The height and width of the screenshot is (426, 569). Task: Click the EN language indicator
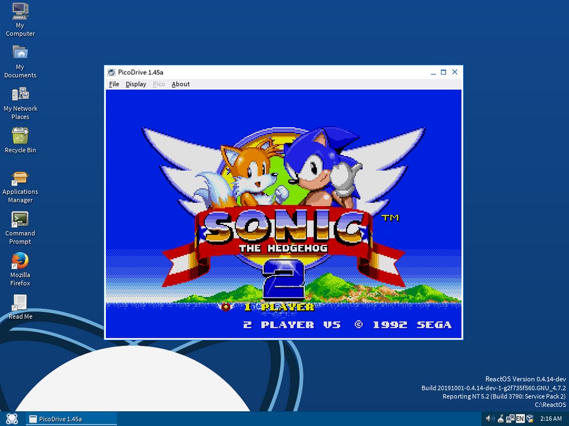519,419
